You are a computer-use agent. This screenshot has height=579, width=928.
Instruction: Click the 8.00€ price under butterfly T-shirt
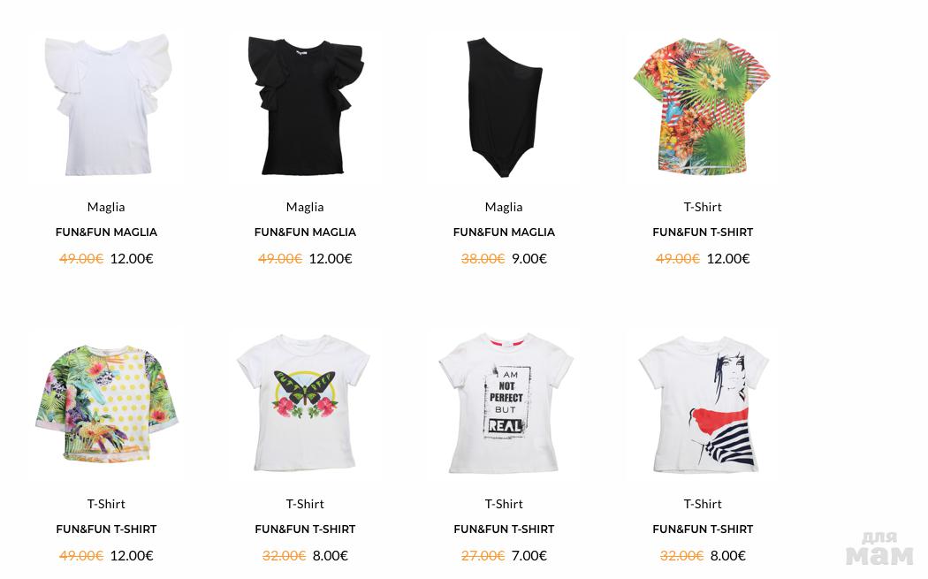tap(331, 556)
